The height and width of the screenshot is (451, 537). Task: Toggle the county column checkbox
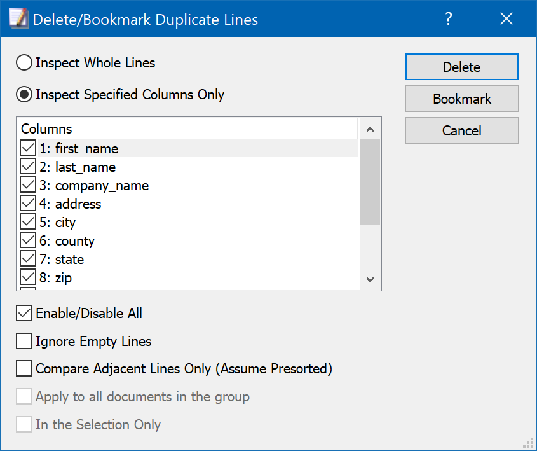point(28,241)
